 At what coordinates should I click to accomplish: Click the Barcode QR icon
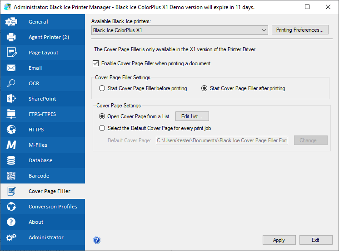11,176
